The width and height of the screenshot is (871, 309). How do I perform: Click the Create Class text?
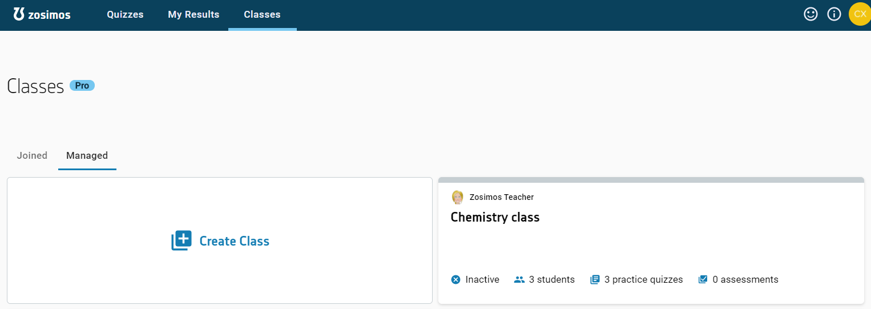234,241
